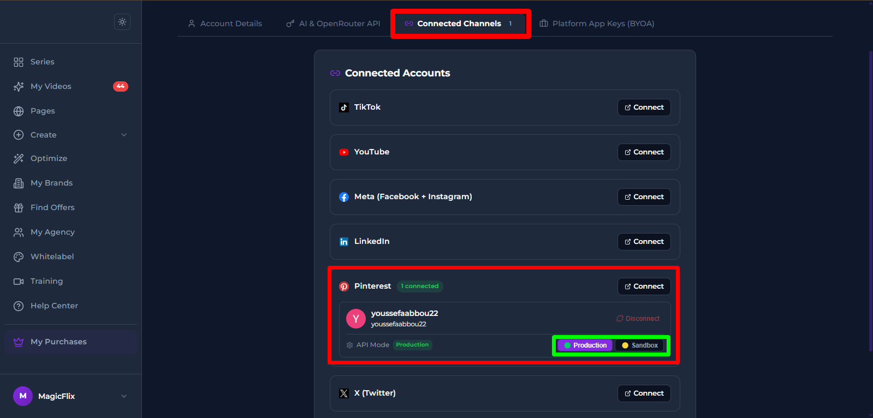Click the Find Offers gift icon

tap(19, 208)
